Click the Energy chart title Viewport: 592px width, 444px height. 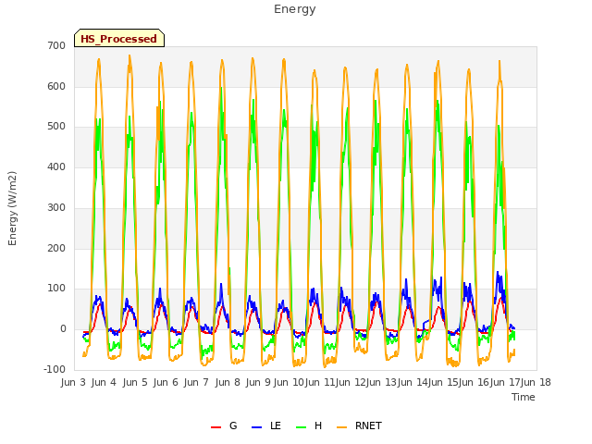294,9
